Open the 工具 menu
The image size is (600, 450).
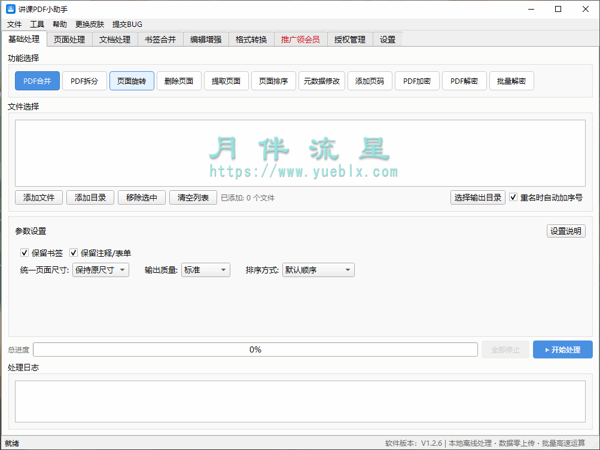(x=36, y=24)
